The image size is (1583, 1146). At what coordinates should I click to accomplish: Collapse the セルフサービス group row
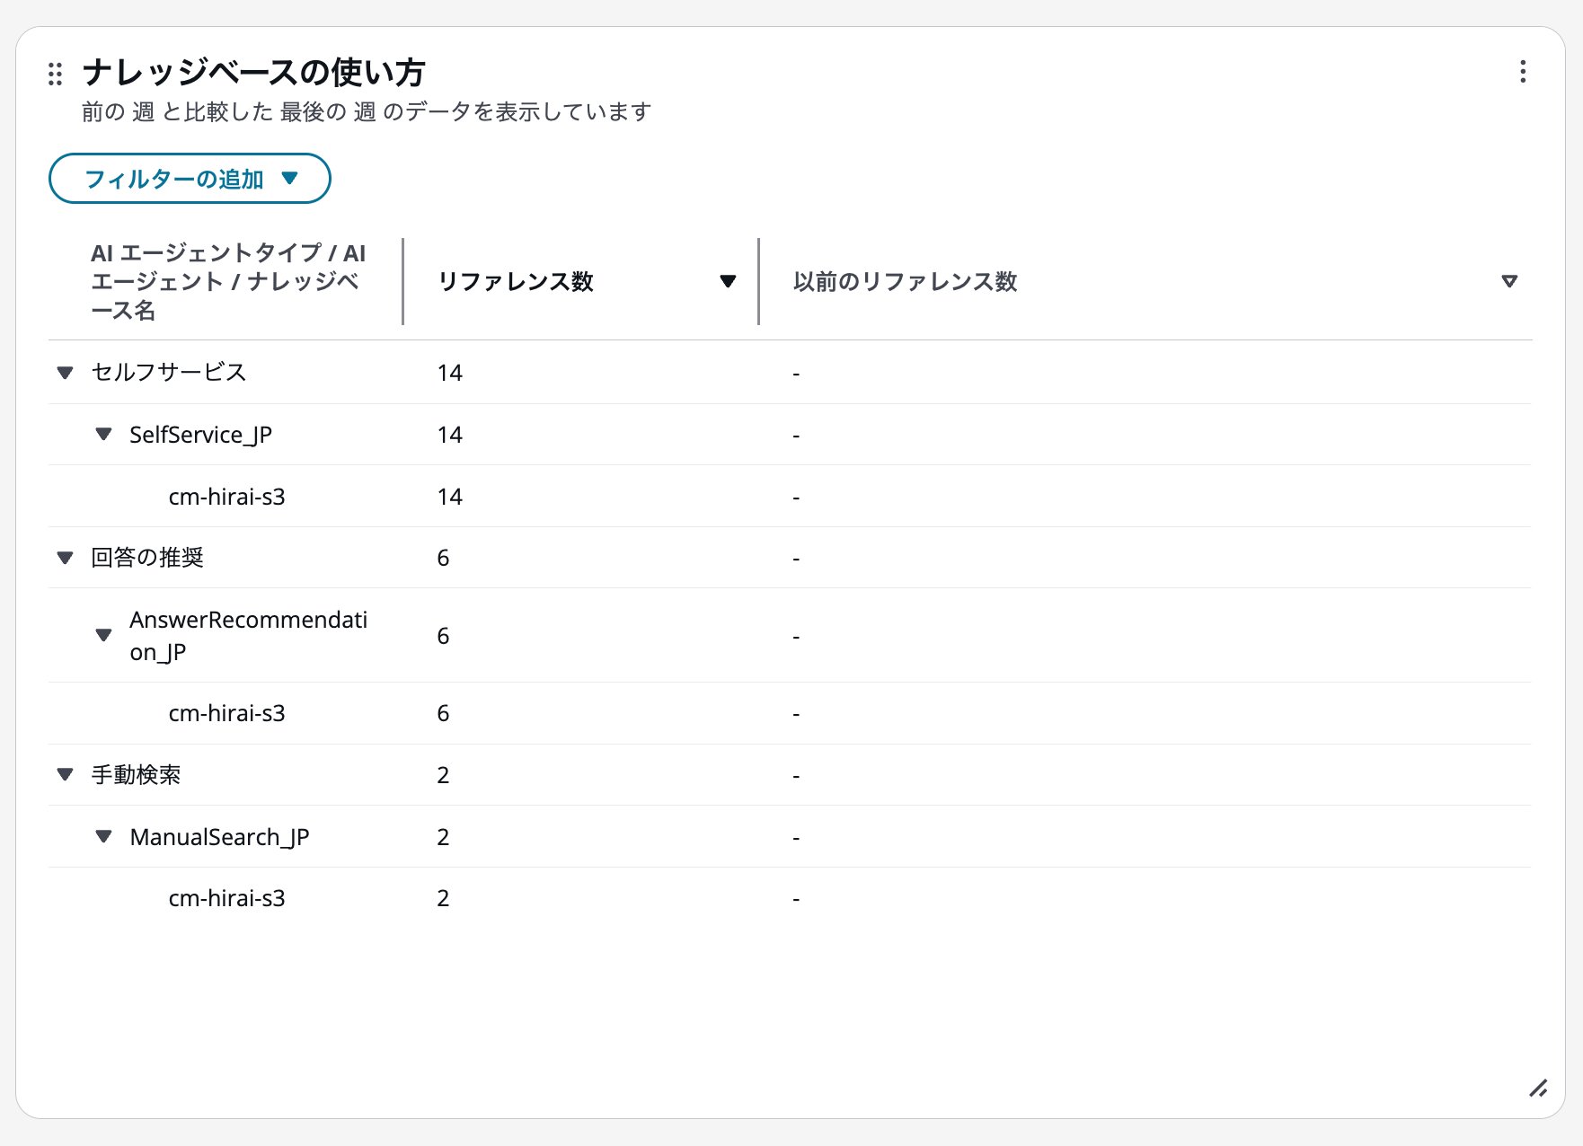coord(64,372)
